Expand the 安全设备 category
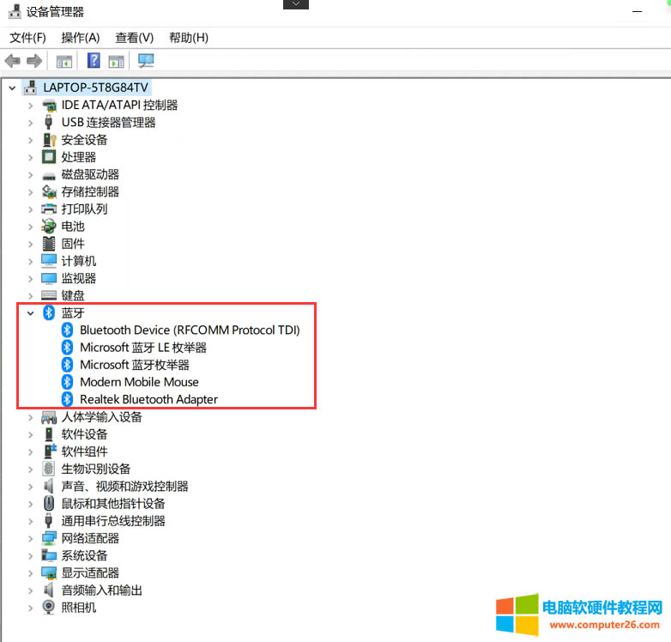The image size is (671, 642). point(30,140)
